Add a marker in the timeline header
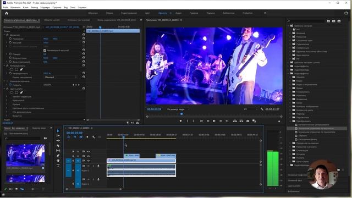Viewport: 352px width, 198px height. [x=87, y=137]
